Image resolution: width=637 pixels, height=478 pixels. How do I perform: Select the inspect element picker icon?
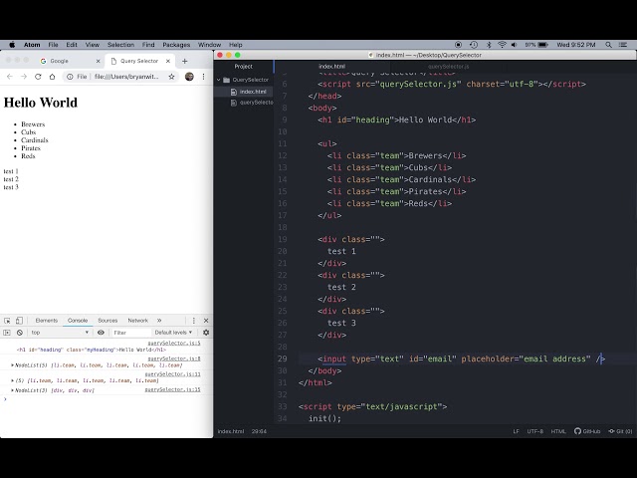7,321
